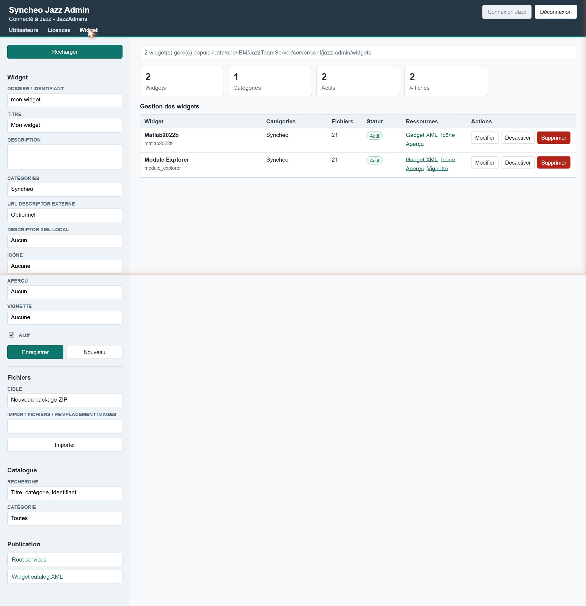Image resolution: width=586 pixels, height=606 pixels.
Task: Click the Catalogue Recherche search field
Action: pos(65,493)
